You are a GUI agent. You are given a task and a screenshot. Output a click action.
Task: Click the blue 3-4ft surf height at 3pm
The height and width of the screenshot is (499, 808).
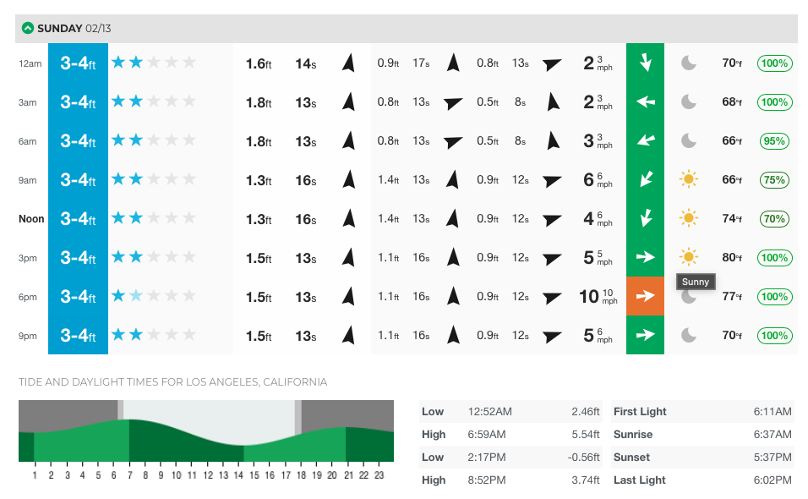coord(78,257)
